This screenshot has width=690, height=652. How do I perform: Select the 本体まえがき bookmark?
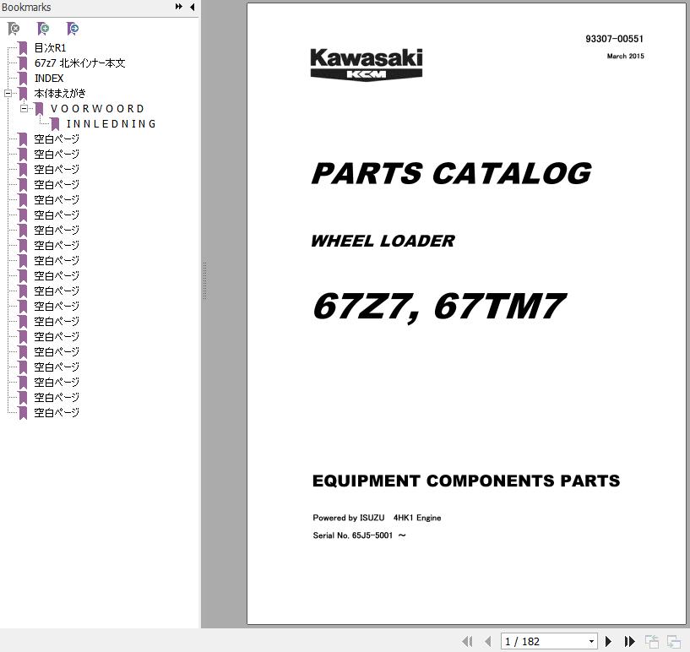pos(60,93)
